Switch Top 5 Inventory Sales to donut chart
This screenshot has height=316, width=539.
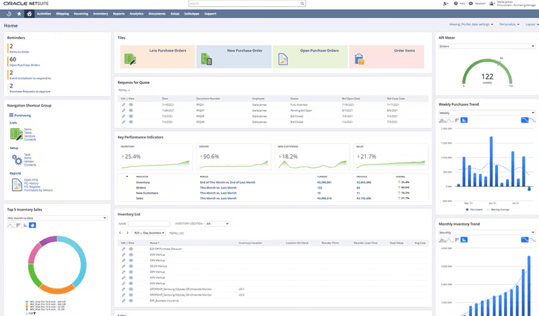33,225
